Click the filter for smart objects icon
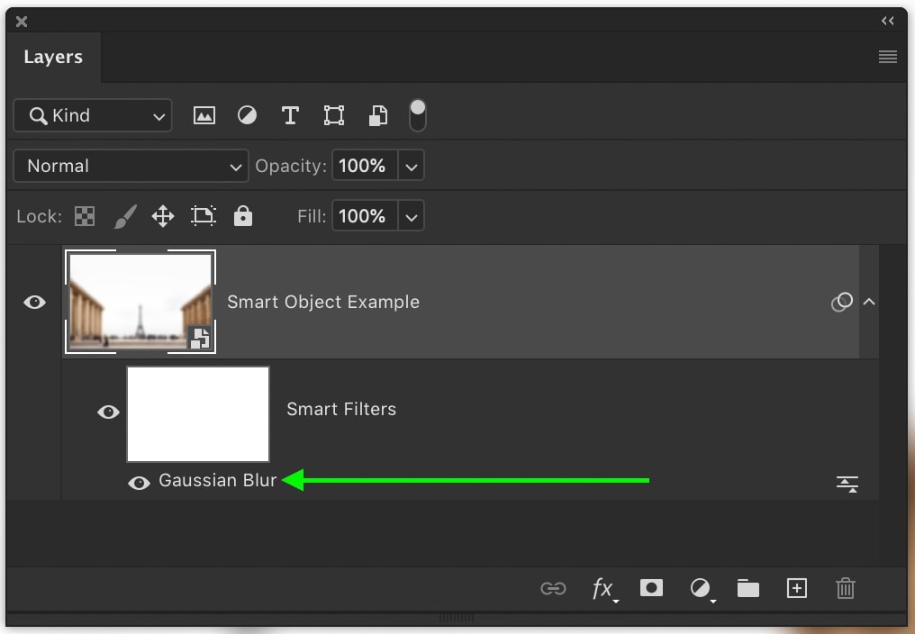This screenshot has width=915, height=634. pyautogui.click(x=377, y=115)
